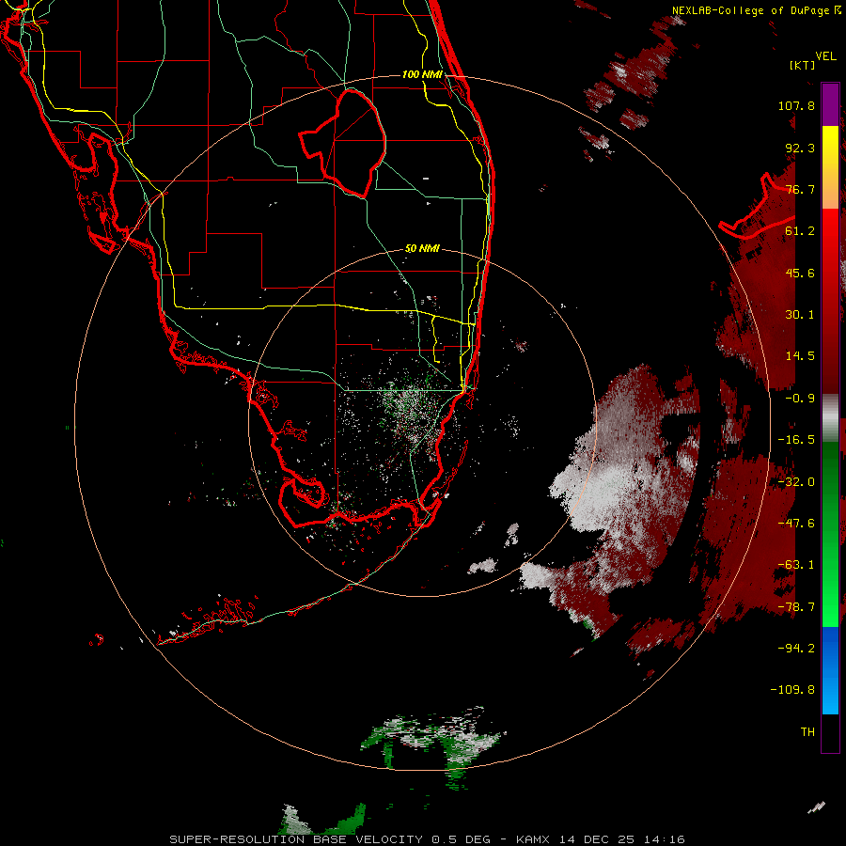846x846 pixels.
Task: Select the -16.5 scale value
Action: coord(796,440)
